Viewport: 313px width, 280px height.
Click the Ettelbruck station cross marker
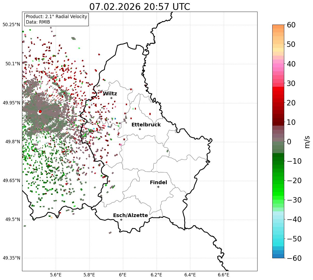pos(140,129)
